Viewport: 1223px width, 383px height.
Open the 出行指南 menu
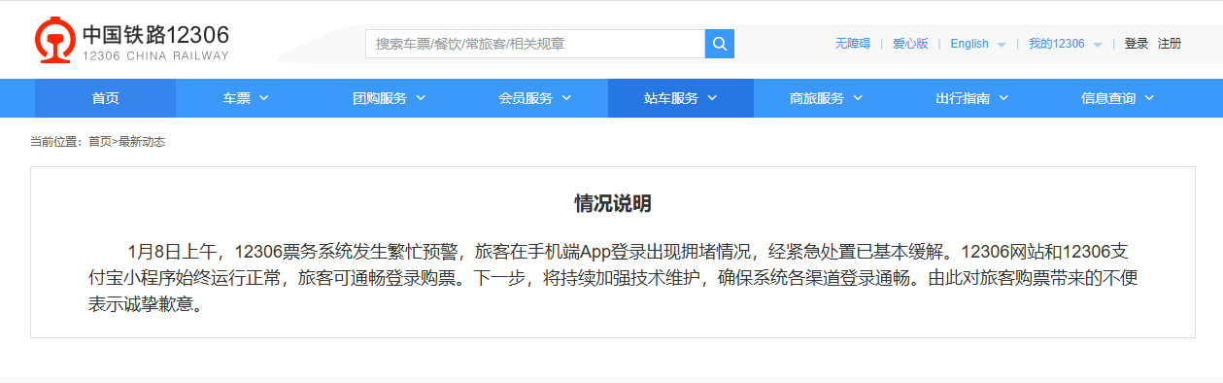tap(972, 98)
